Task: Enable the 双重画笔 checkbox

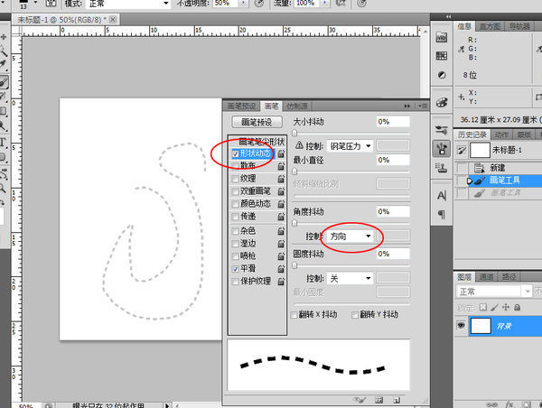Action: [236, 191]
